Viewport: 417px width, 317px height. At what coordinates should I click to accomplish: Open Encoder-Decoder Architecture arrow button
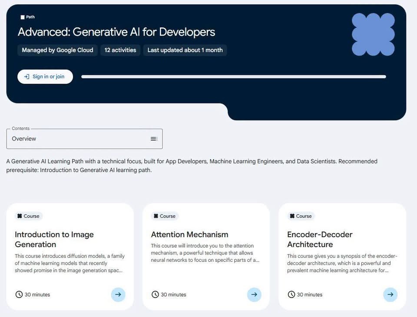coord(391,294)
